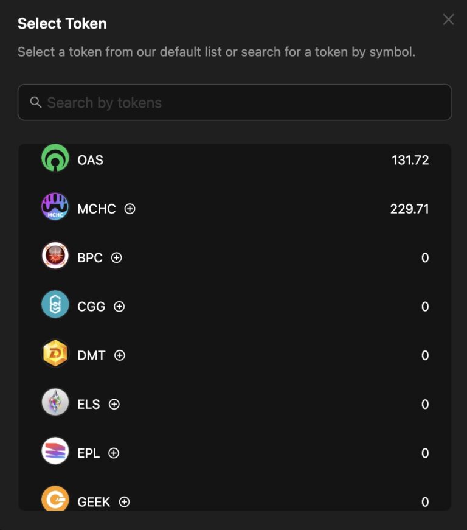Click the search magnifier icon
Screen dimensions: 467x530
(x=36, y=102)
